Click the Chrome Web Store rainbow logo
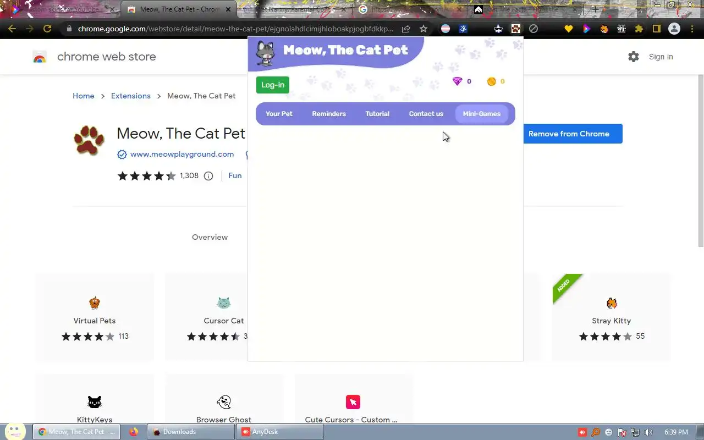704x440 pixels. [40, 57]
